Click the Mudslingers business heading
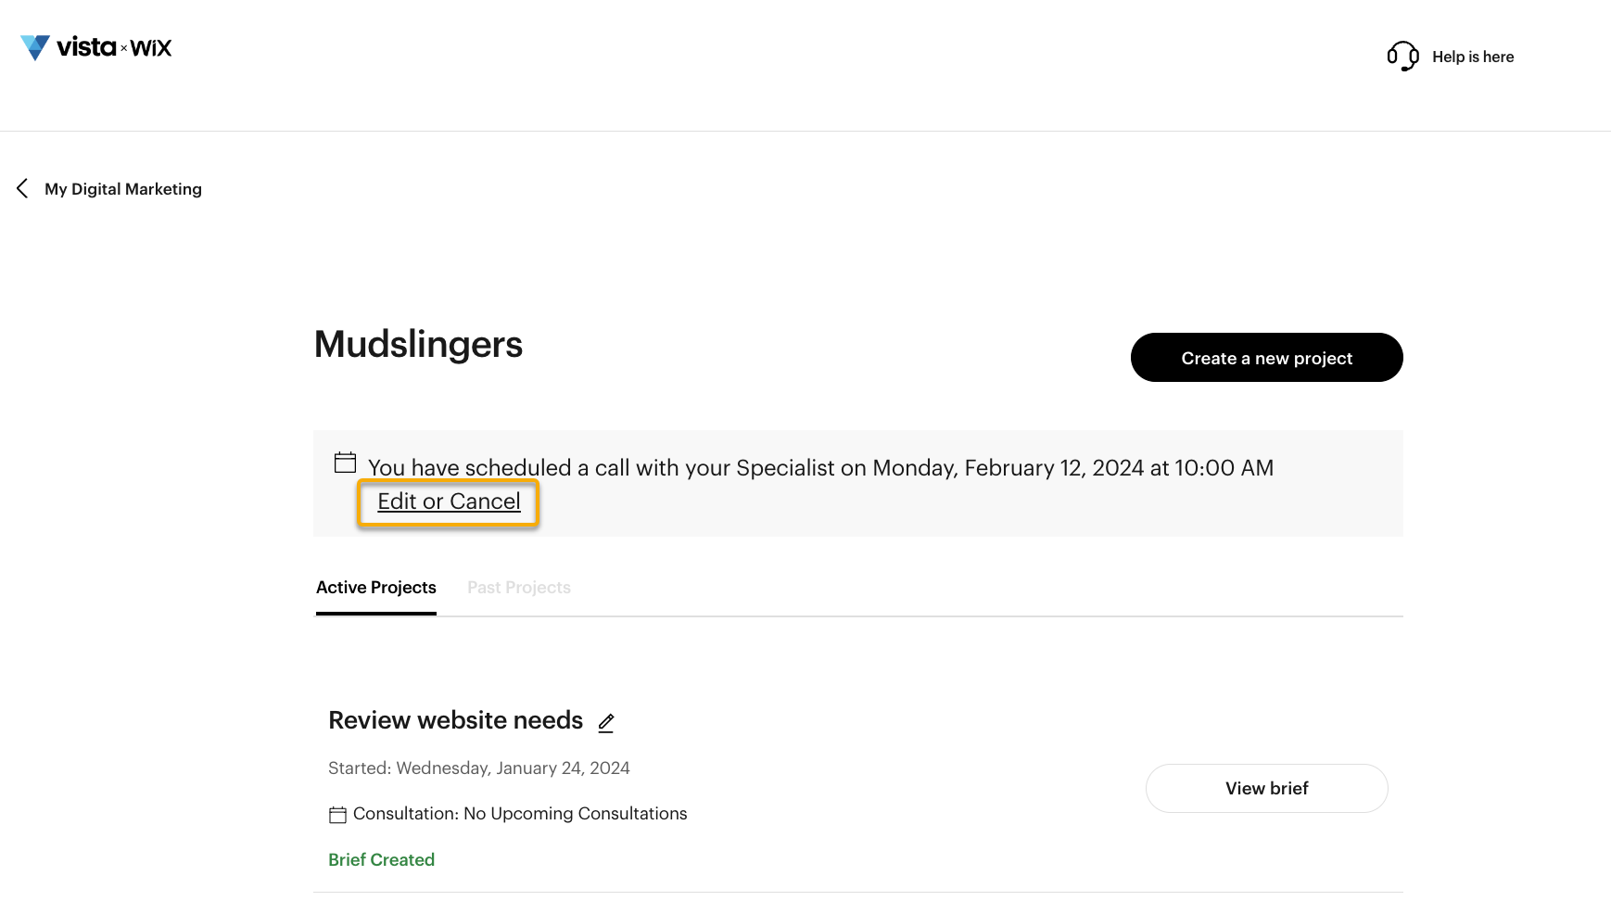The image size is (1611, 901). pyautogui.click(x=418, y=344)
